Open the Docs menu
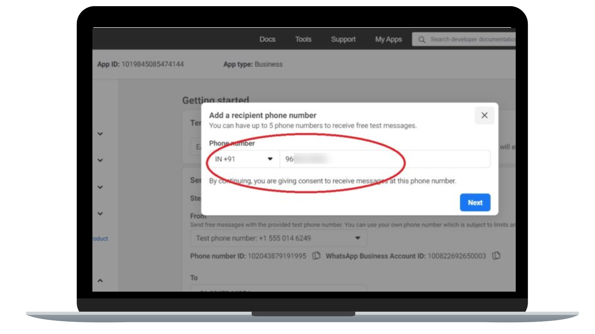 pos(267,39)
